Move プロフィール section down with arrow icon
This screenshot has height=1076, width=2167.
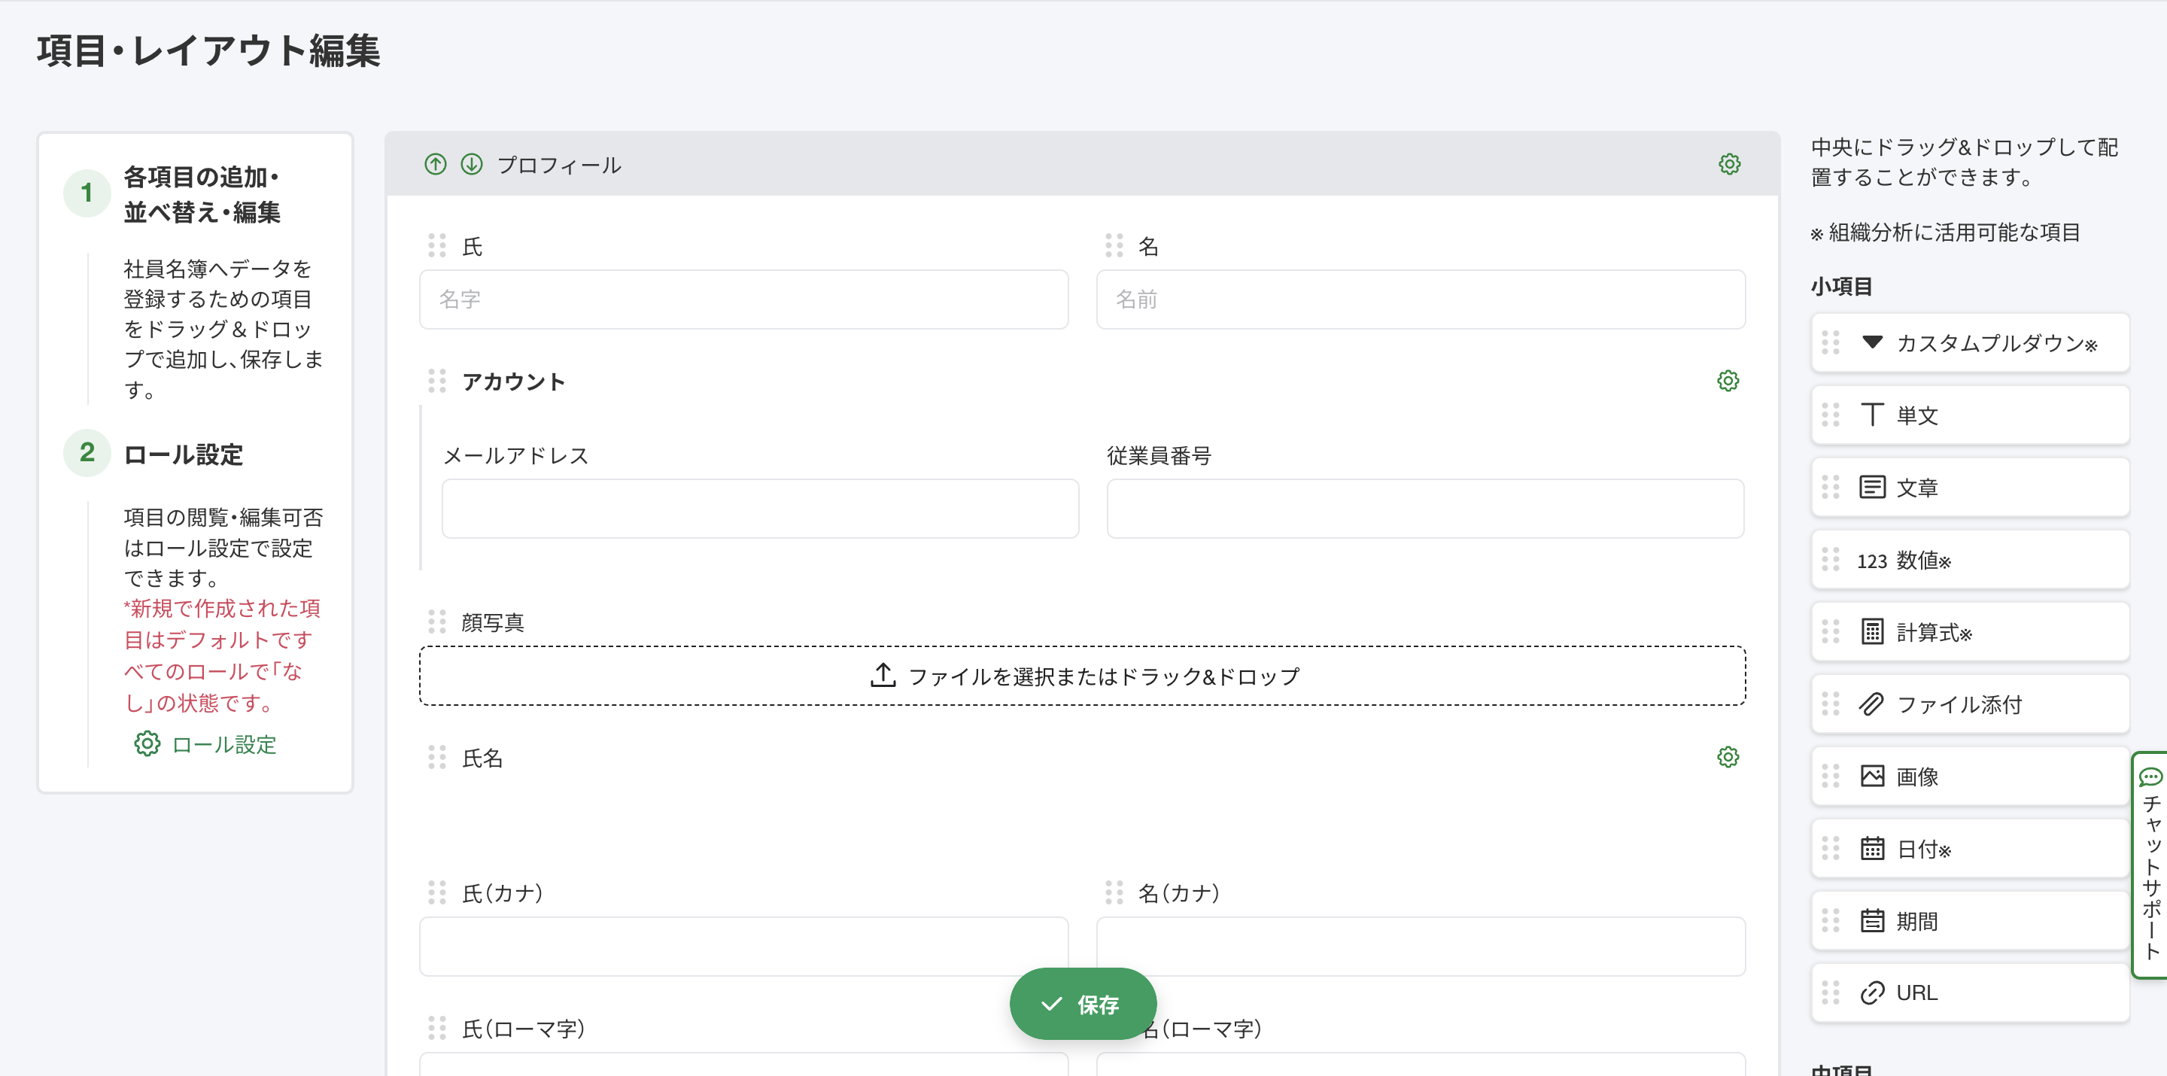click(x=472, y=164)
